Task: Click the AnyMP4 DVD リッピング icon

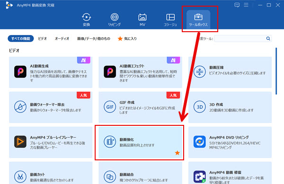Action: (199, 141)
